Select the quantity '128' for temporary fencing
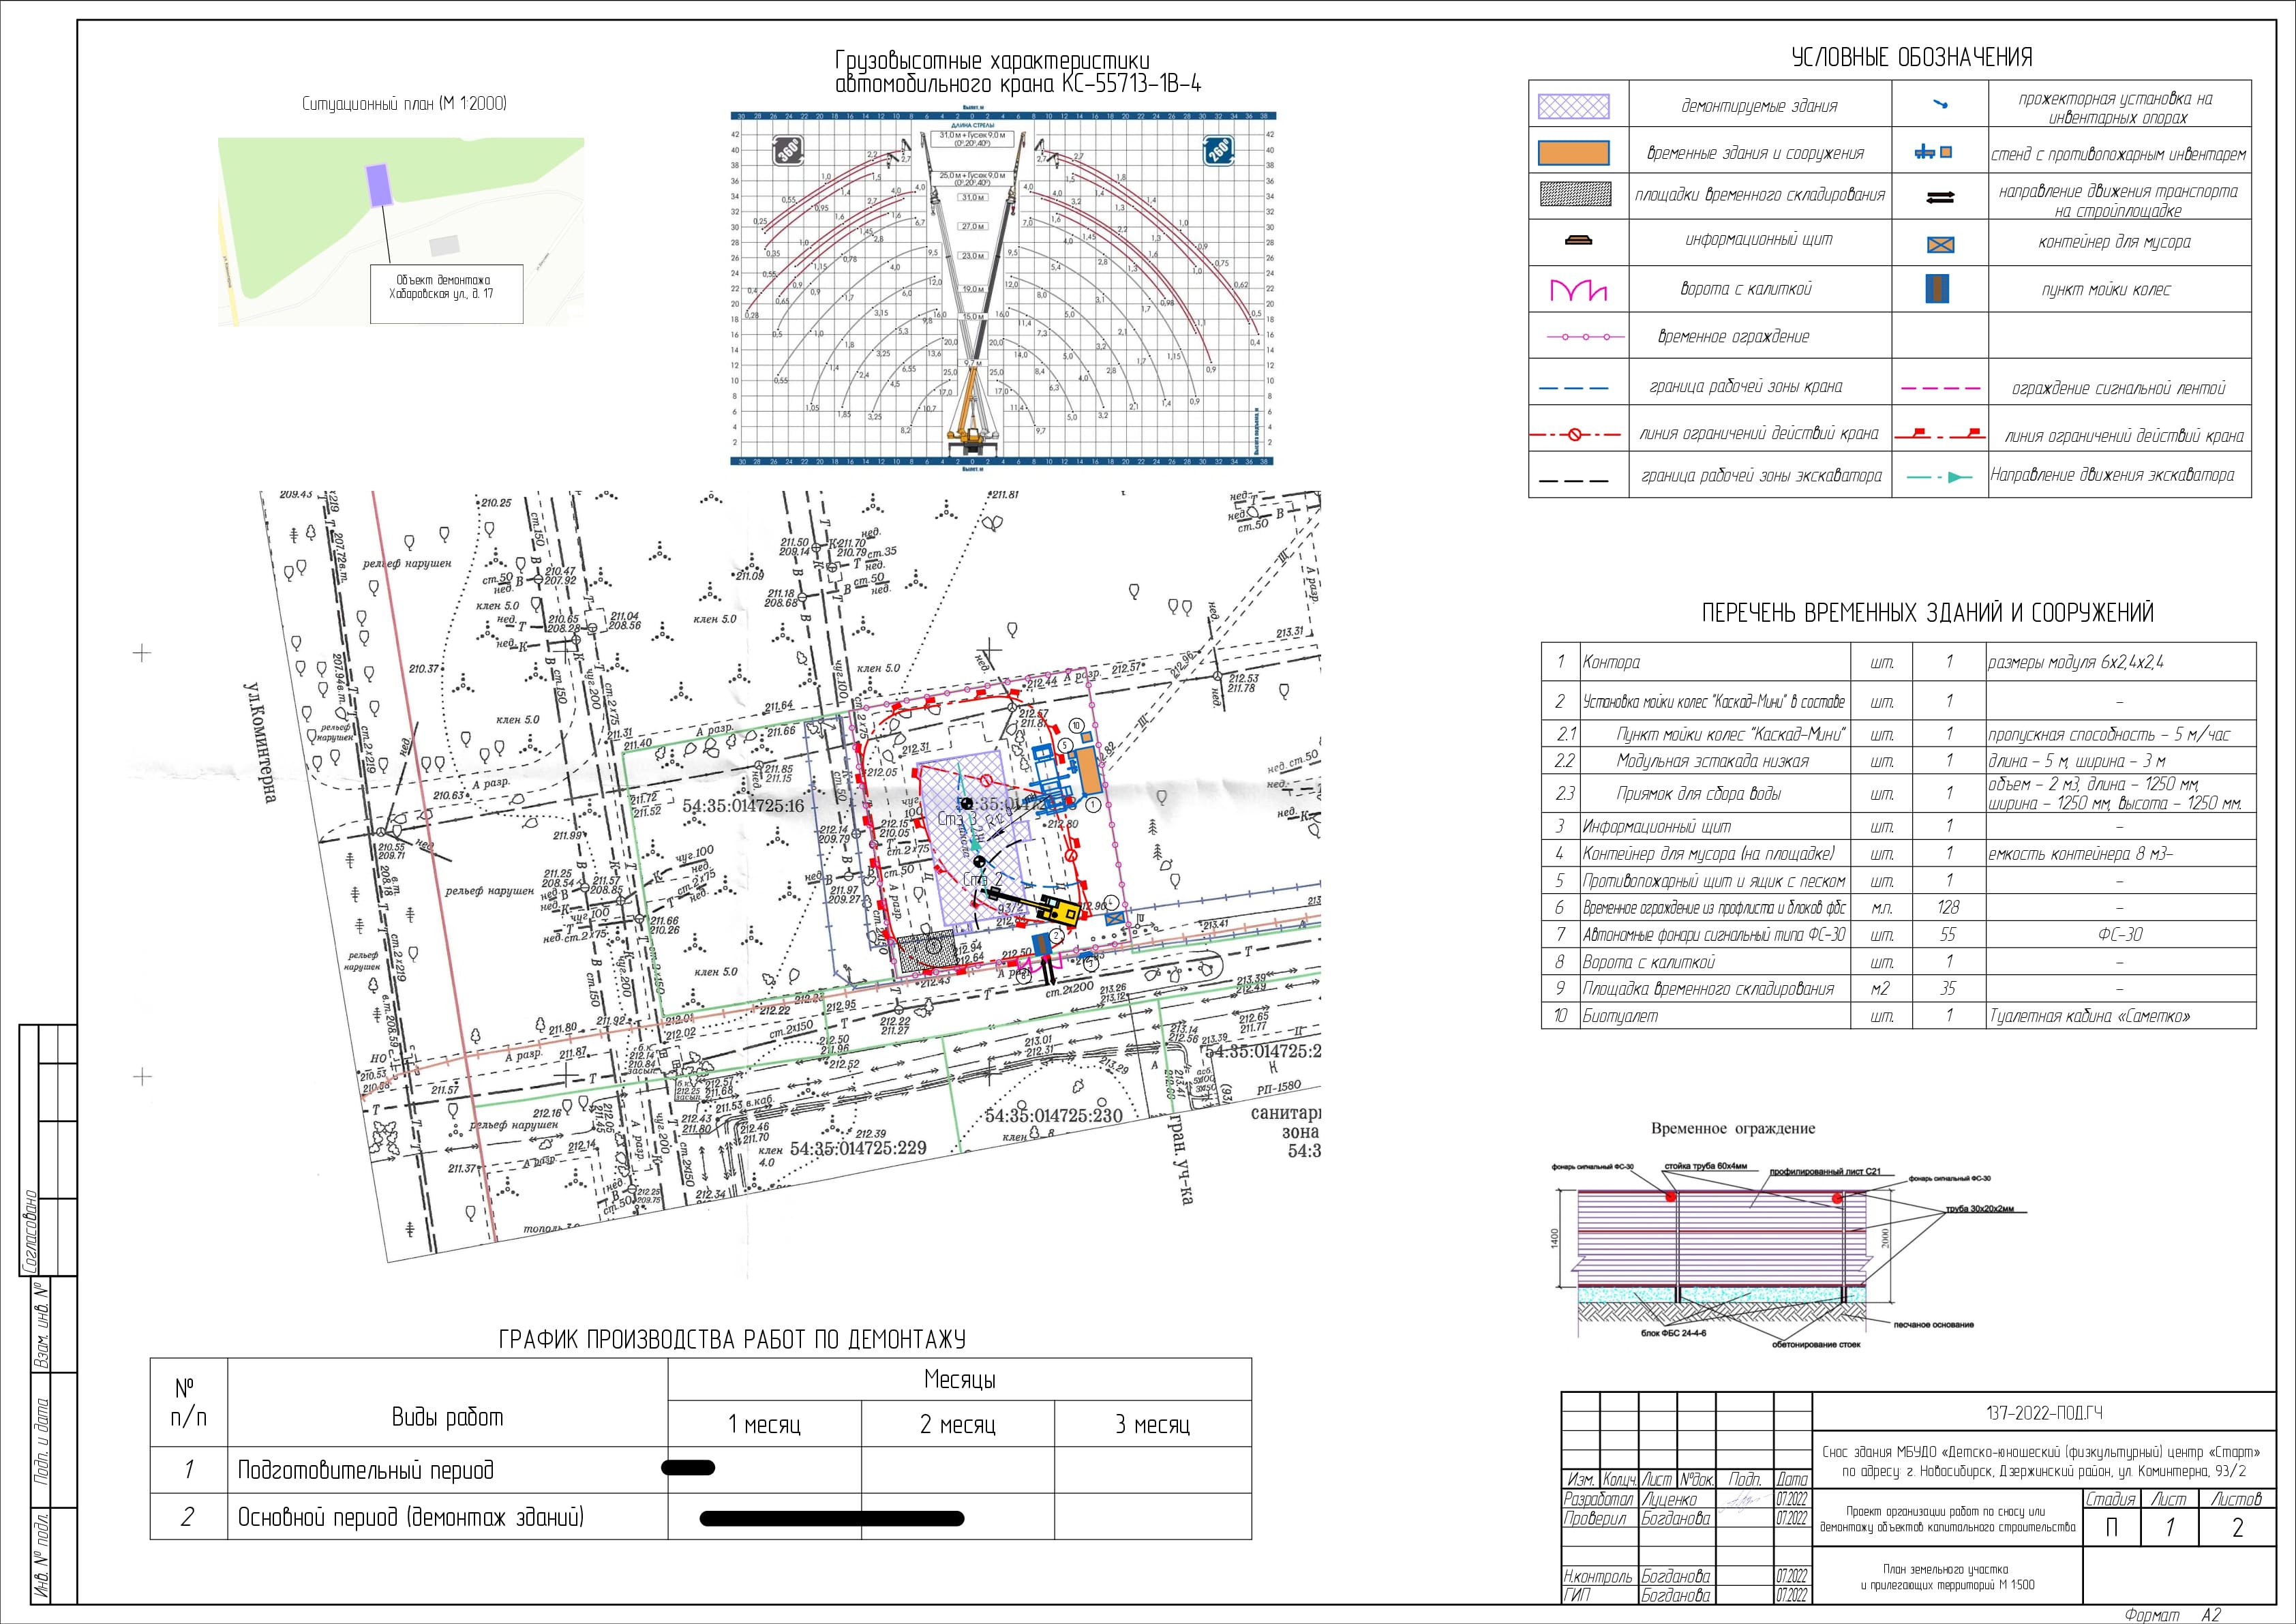Image resolution: width=2296 pixels, height=1624 pixels. [1948, 907]
